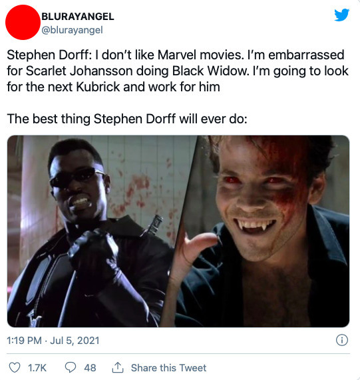The image size is (360, 380).
Task: Open replies via the speech bubble icon
Action: 71,367
